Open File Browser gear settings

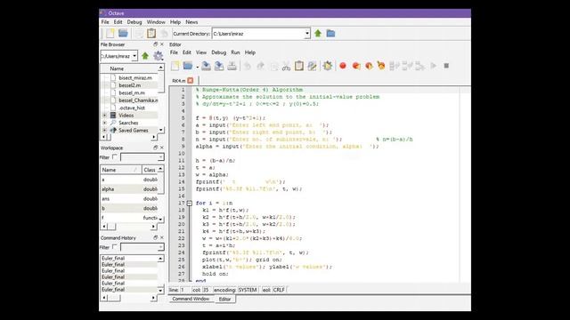click(158, 56)
